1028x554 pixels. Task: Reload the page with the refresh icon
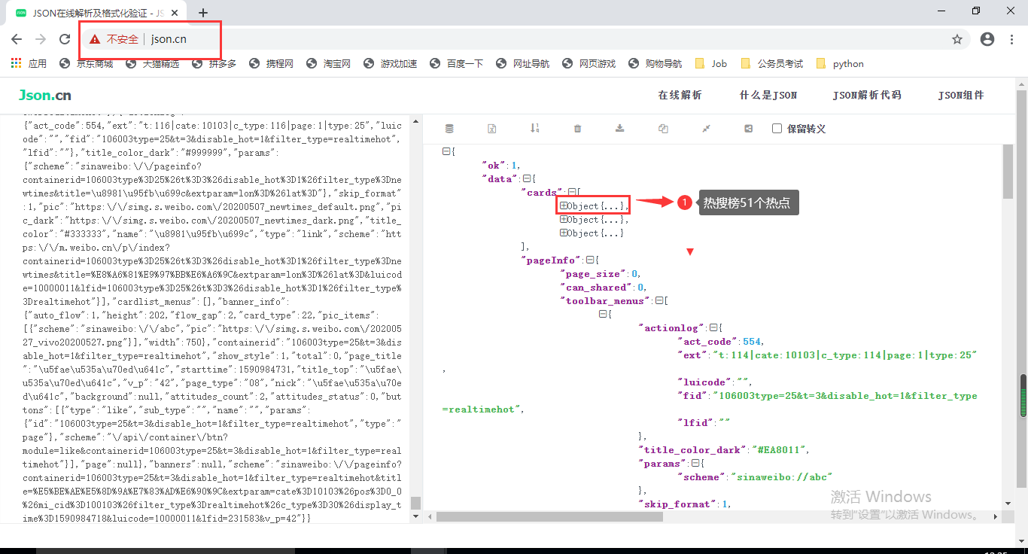tap(65, 39)
